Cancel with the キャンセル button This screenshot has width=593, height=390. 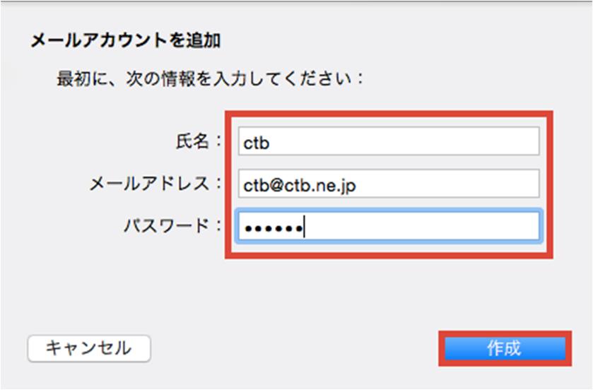coord(89,348)
